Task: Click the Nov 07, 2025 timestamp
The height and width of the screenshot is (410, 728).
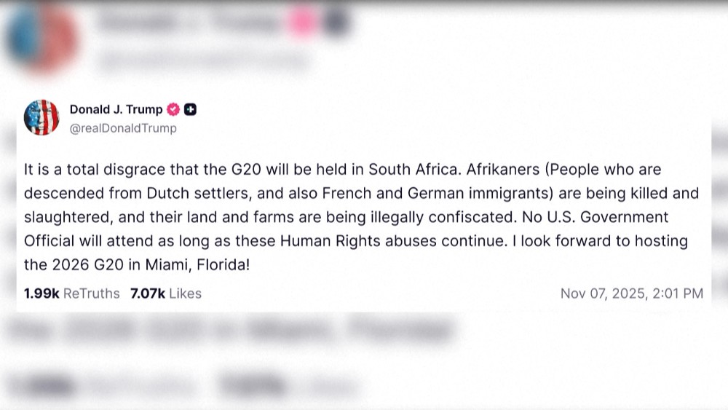Action: pyautogui.click(x=631, y=293)
